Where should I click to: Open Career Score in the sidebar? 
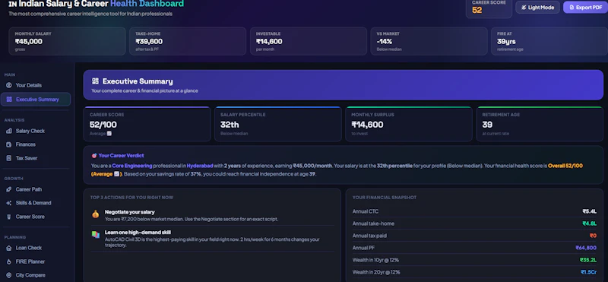(x=35, y=217)
